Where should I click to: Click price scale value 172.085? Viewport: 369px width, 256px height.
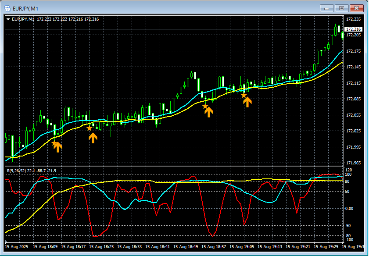353,99
